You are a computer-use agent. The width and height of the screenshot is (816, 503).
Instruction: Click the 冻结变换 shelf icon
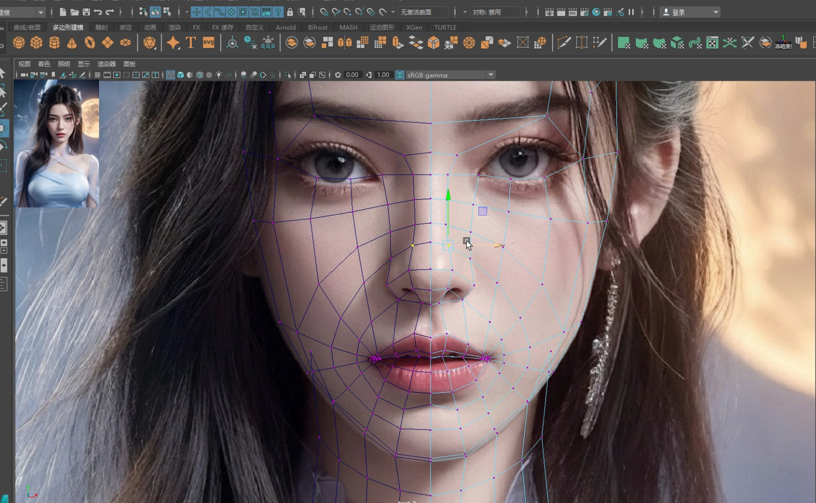(783, 43)
